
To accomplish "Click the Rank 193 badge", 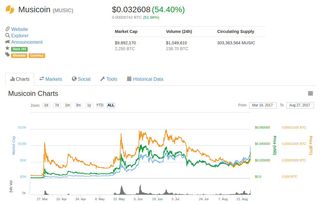I will pos(19,49).
